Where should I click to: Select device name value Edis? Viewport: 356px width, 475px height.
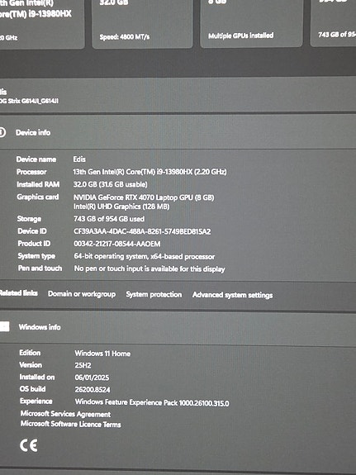coord(79,159)
